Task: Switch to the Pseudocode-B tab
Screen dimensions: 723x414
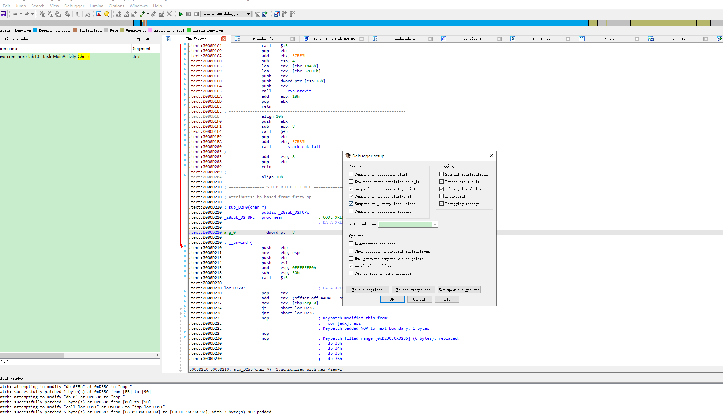Action: click(265, 39)
